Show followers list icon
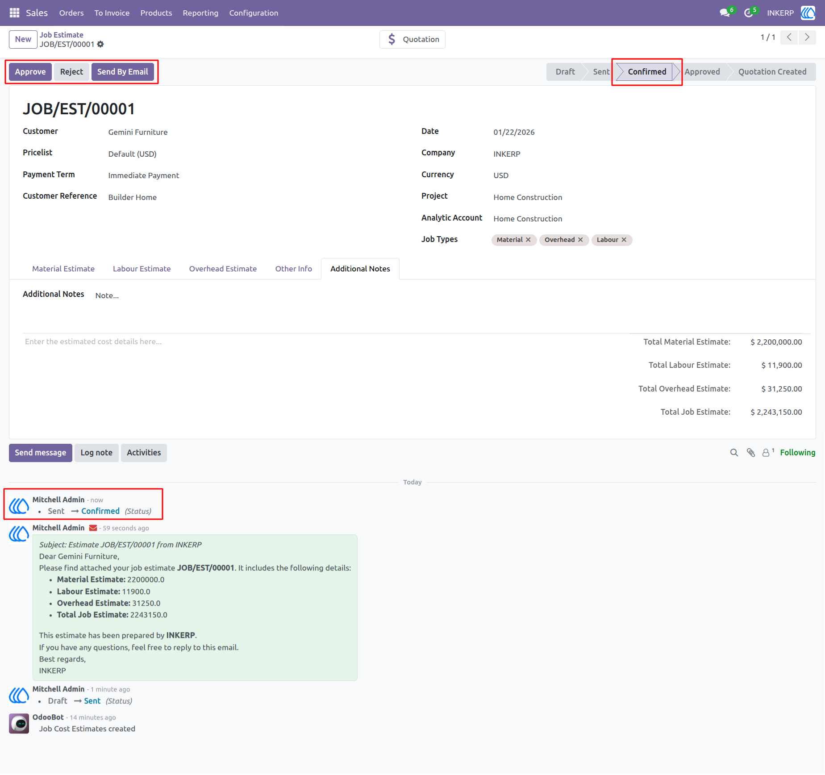Viewport: 825px width, 775px height. click(768, 453)
